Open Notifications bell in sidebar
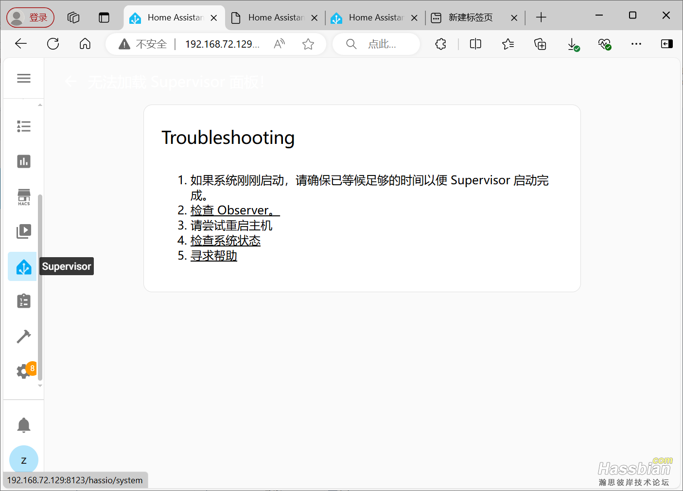Viewport: 683px width, 491px height. [23, 425]
